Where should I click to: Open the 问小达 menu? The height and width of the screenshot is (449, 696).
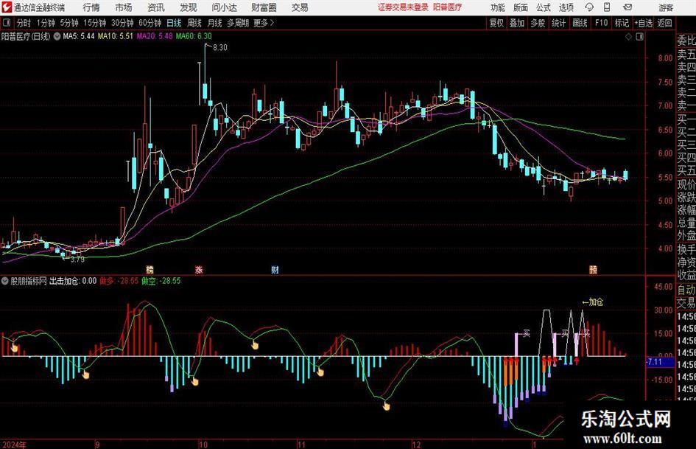point(224,7)
